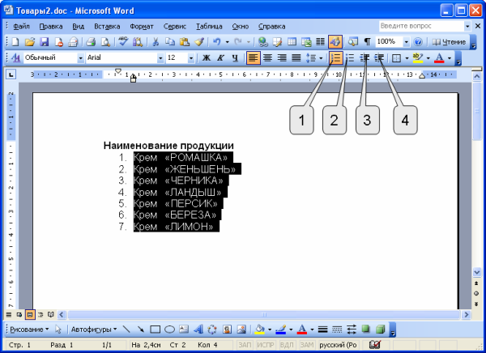Click the bulleted list button
Viewport: 486px width, 353px height.
pos(351,58)
